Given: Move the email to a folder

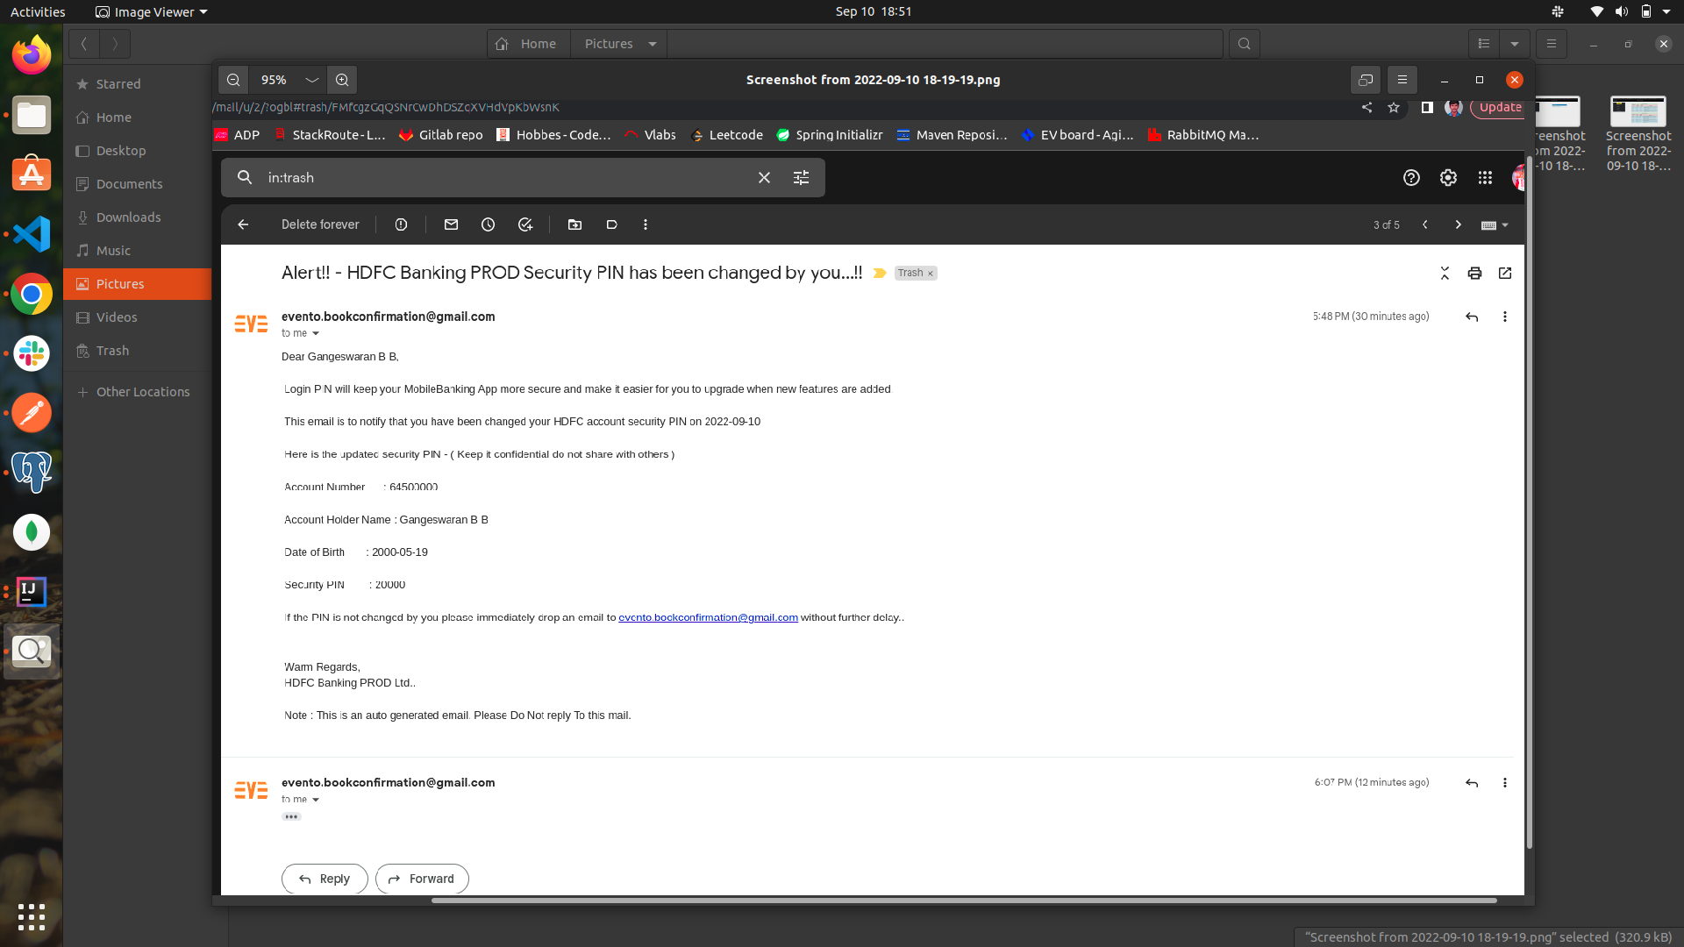Looking at the screenshot, I should [x=575, y=224].
